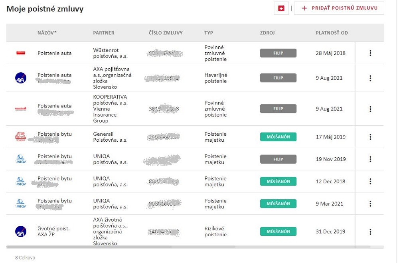Click '9 Aug 2021' in the KOOPERATIVA row
Viewport: 399px width, 263px height.
[x=329, y=109]
